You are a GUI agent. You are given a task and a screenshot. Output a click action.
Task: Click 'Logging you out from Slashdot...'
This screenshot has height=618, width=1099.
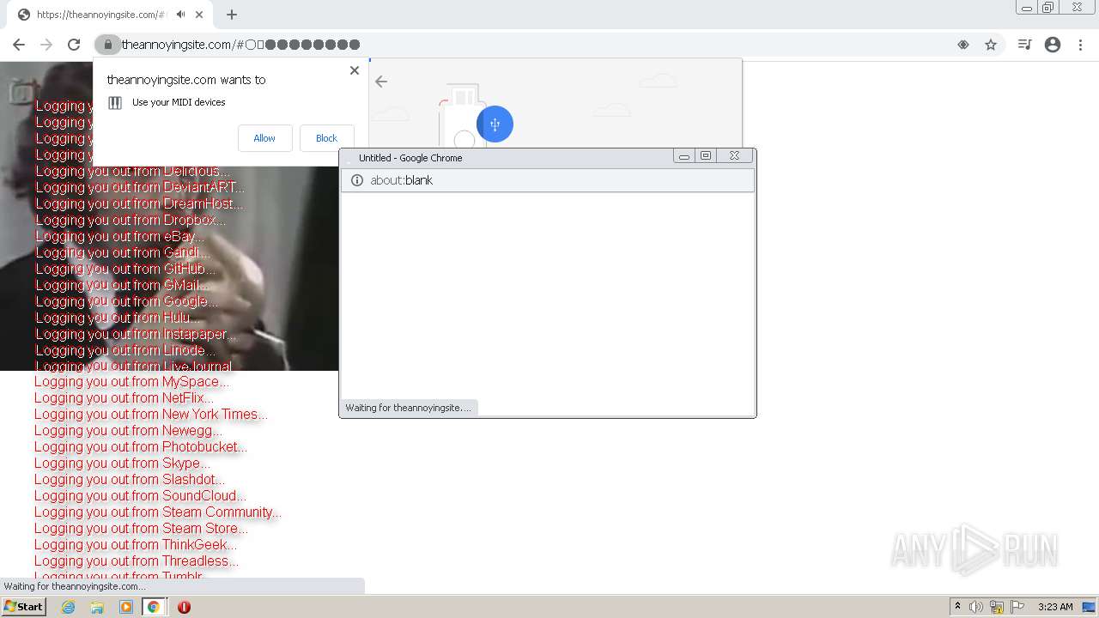tap(130, 480)
